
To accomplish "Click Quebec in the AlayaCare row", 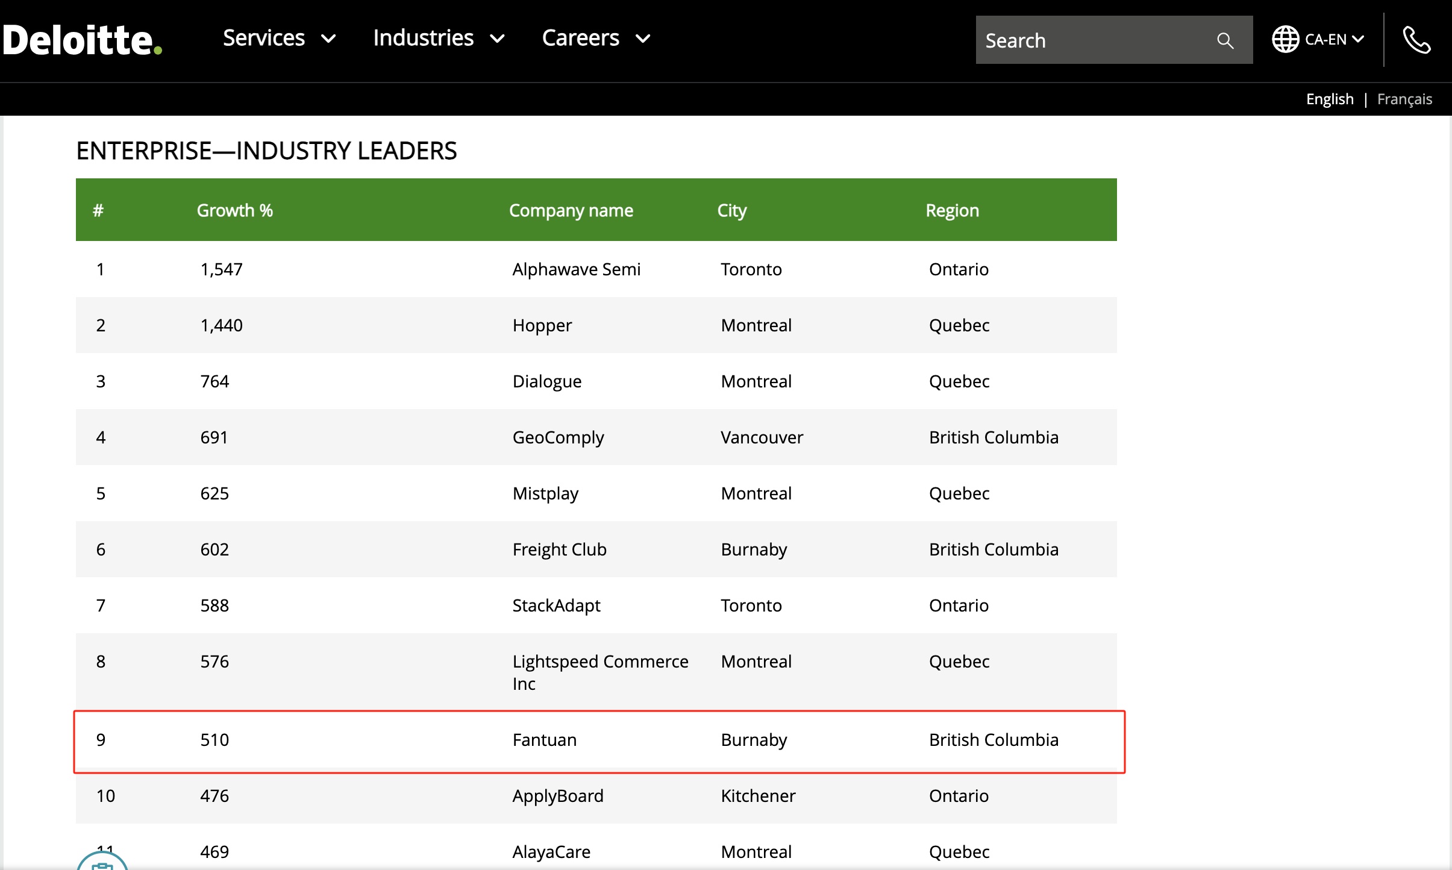I will pyautogui.click(x=959, y=852).
